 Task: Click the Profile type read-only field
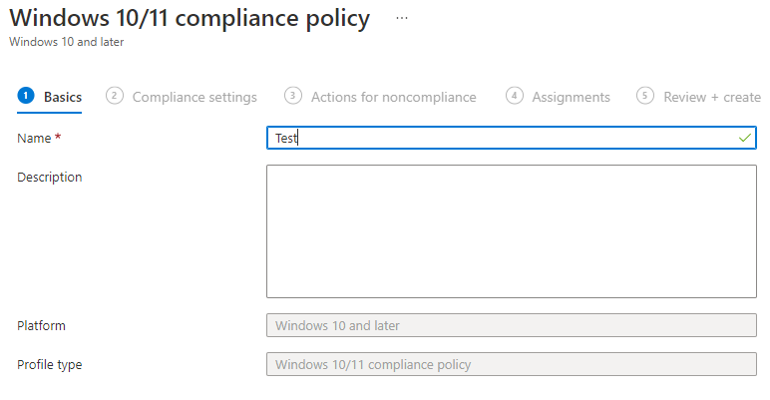click(512, 364)
